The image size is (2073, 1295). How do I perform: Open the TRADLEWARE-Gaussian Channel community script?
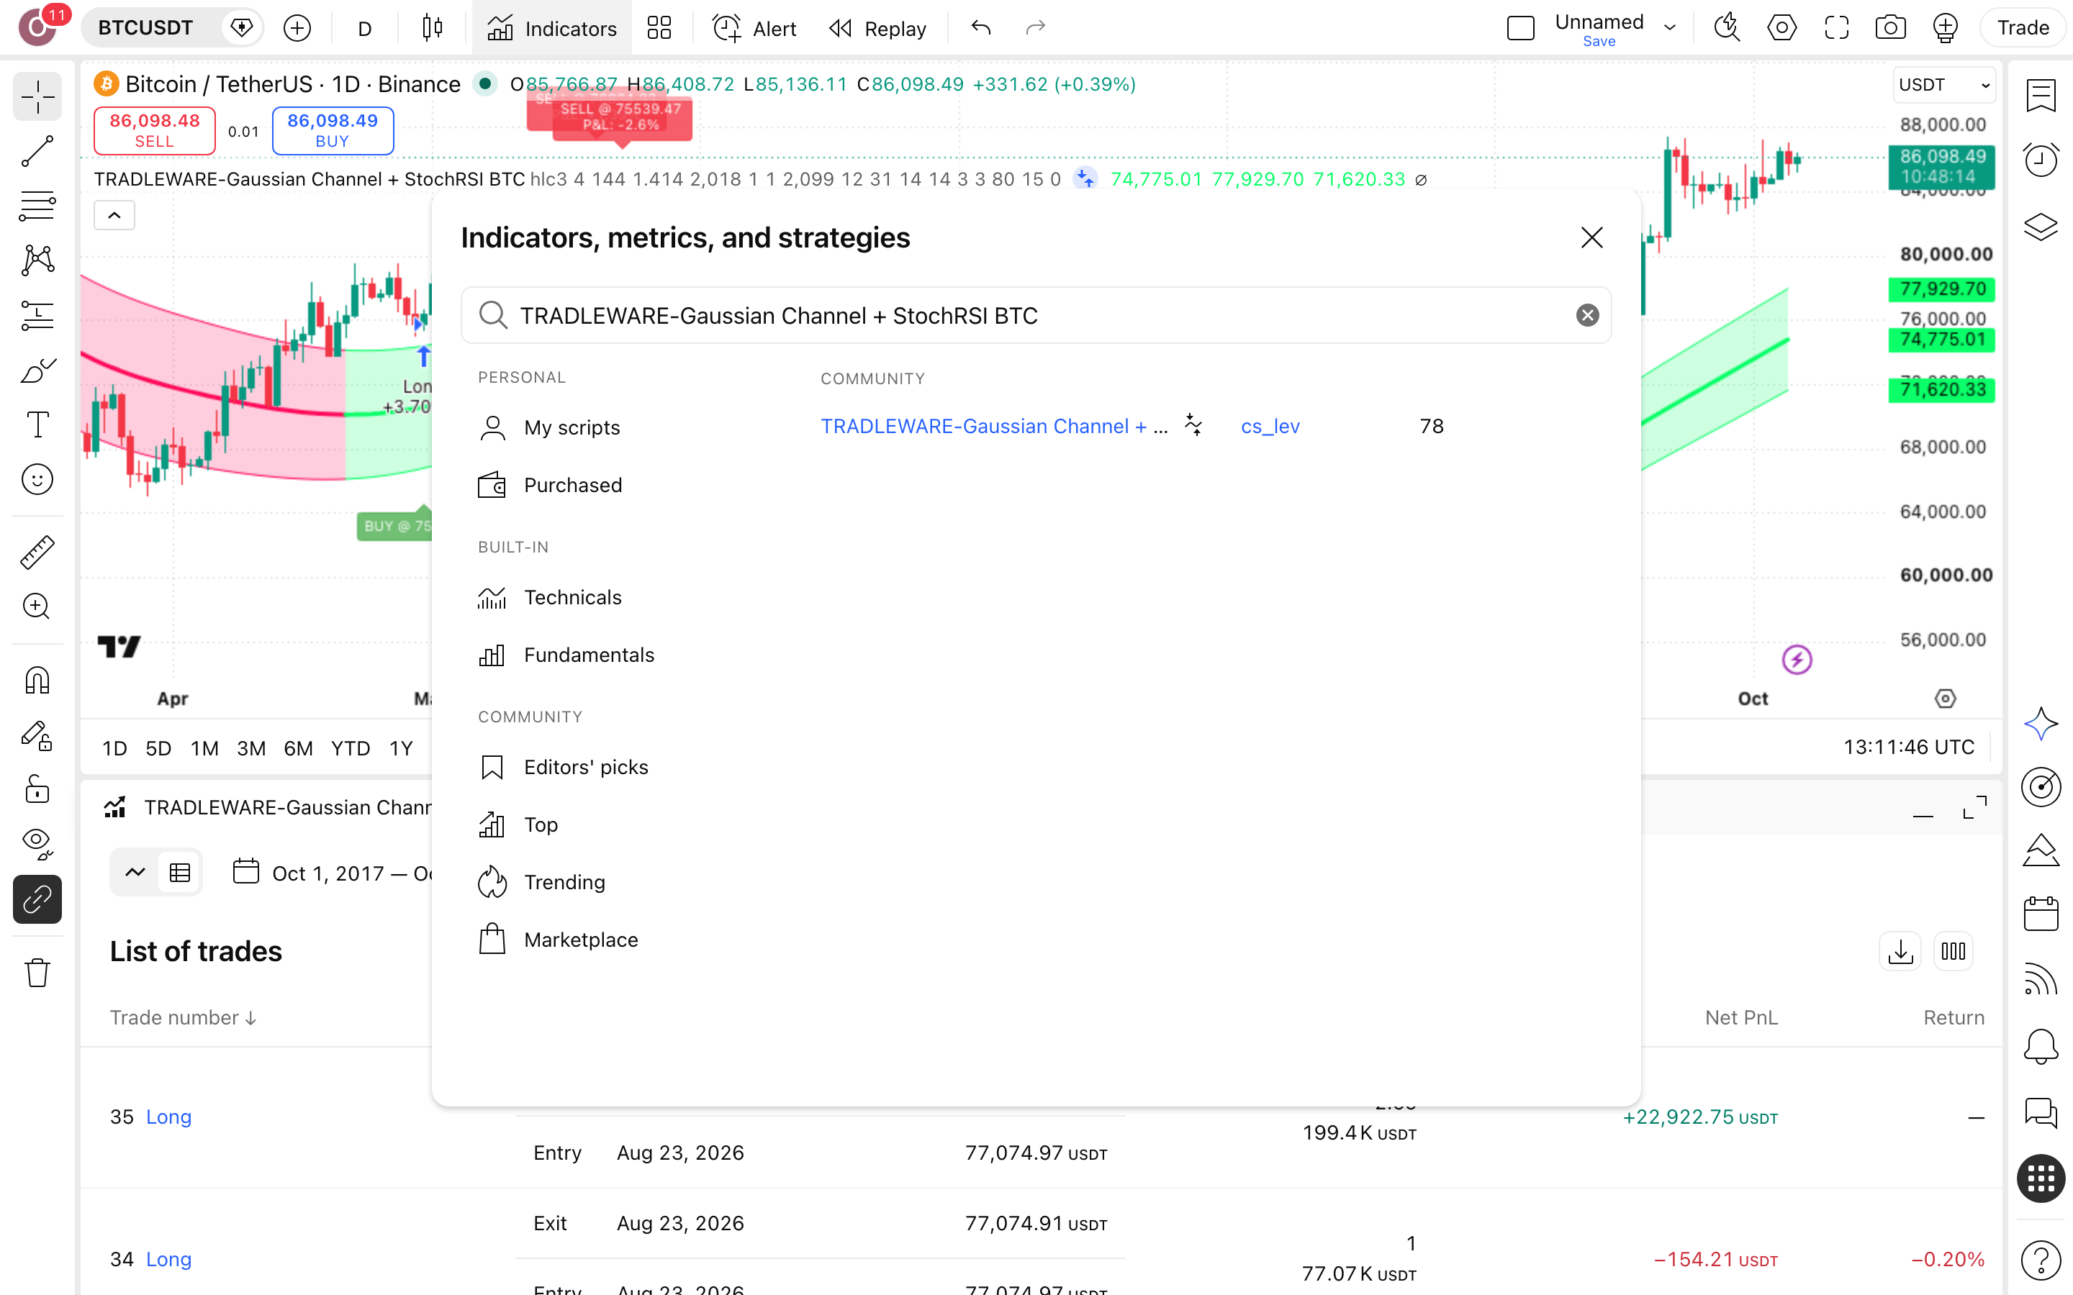(x=993, y=426)
